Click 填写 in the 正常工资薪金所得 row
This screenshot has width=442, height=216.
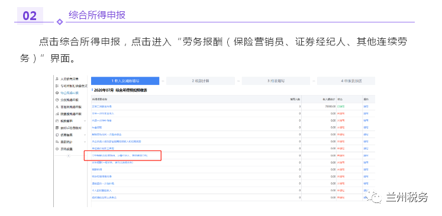(366, 107)
